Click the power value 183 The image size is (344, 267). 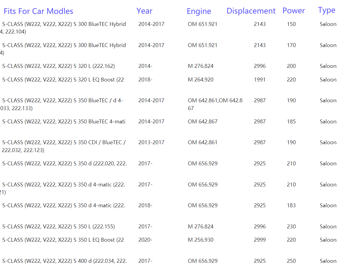(291, 205)
